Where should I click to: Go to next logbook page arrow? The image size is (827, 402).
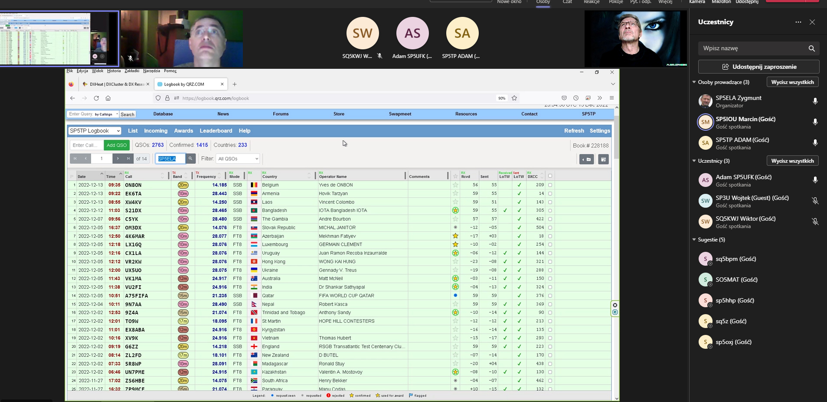pyautogui.click(x=118, y=159)
